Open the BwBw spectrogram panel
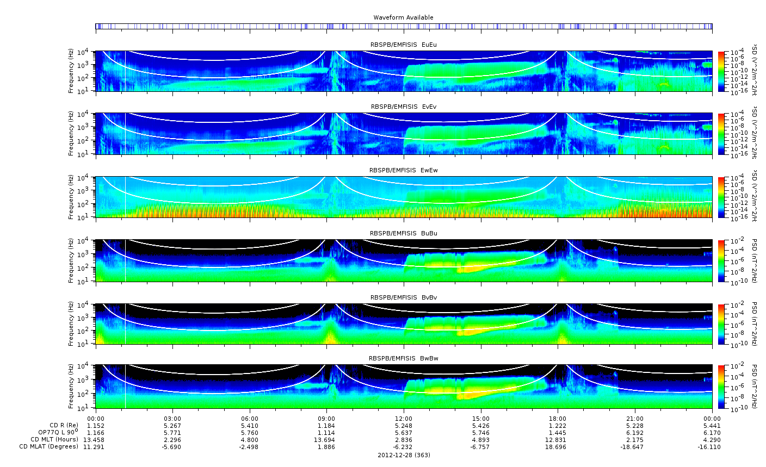This screenshot has height=467, width=766. point(404,387)
